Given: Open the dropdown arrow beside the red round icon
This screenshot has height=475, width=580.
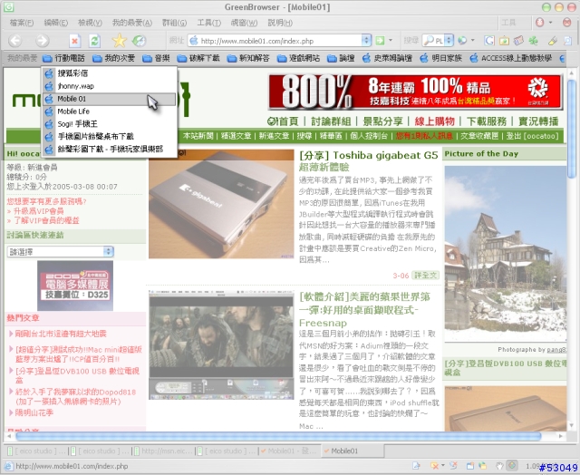Looking at the screenshot, I should 550,23.
